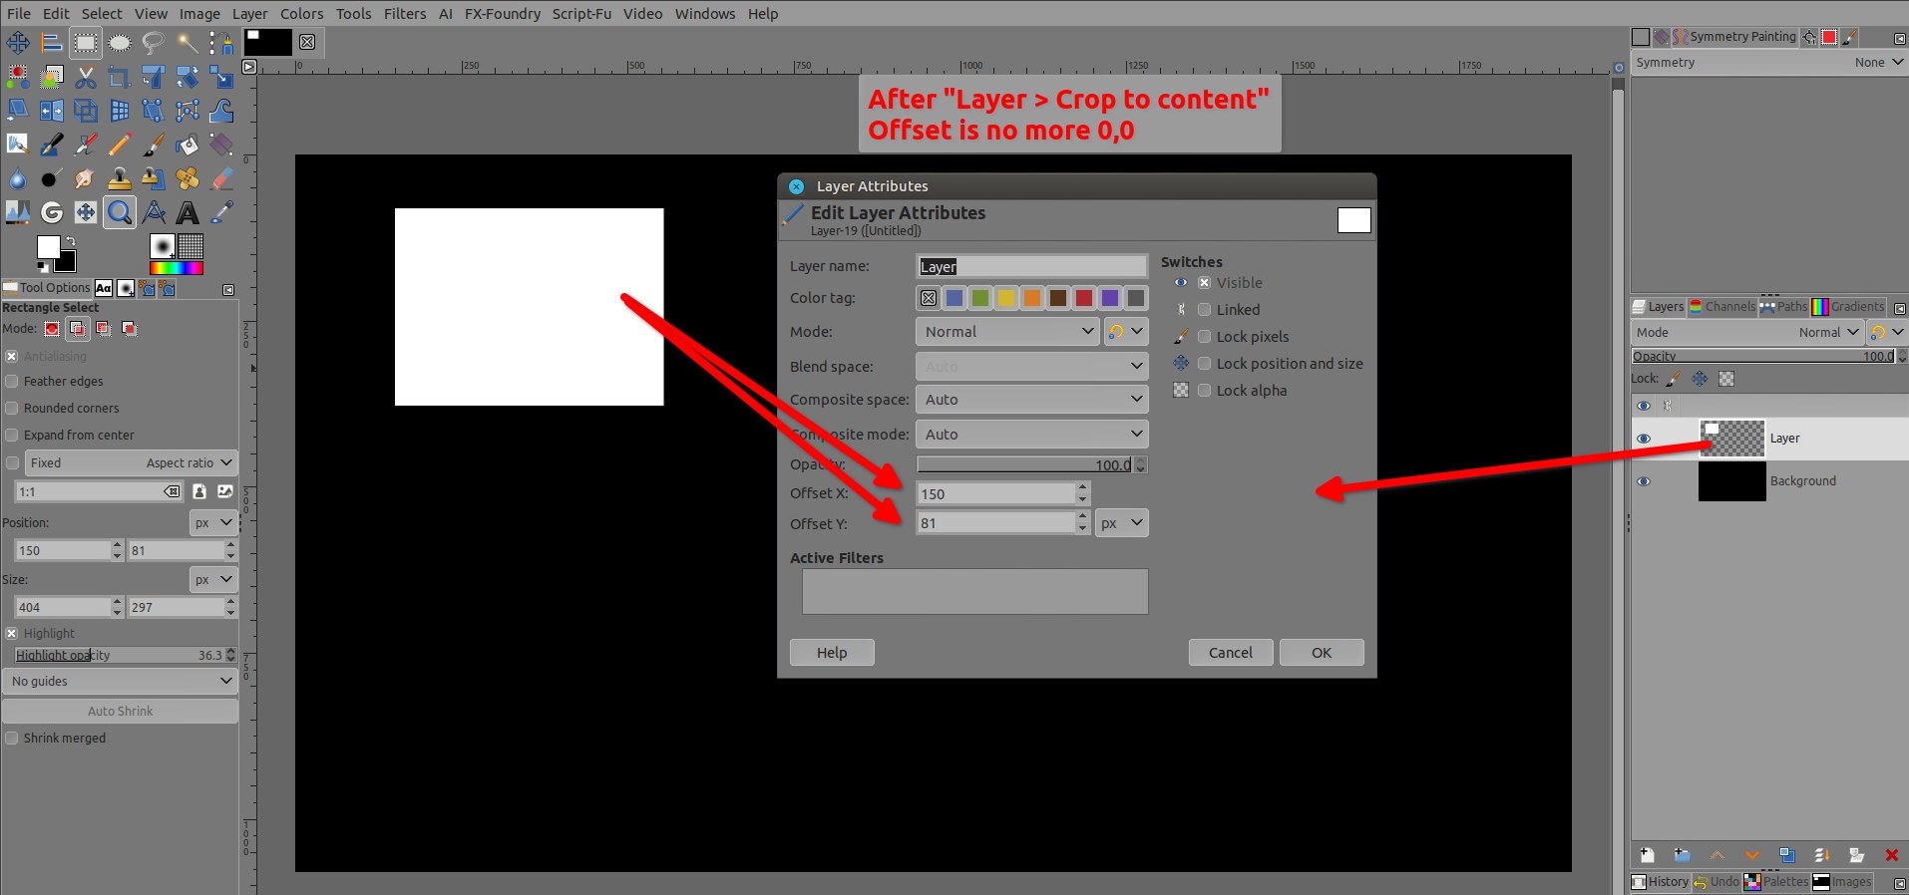Screen dimensions: 1909x895
Task: Open the offset unit px dropdown
Action: 1122,523
